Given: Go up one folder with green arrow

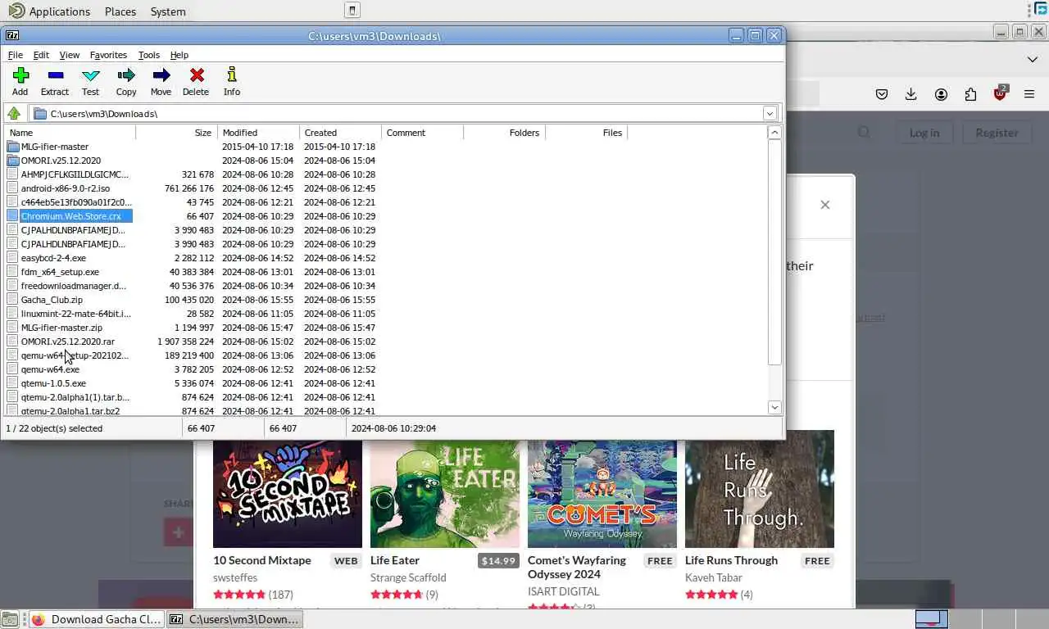Looking at the screenshot, I should point(14,113).
